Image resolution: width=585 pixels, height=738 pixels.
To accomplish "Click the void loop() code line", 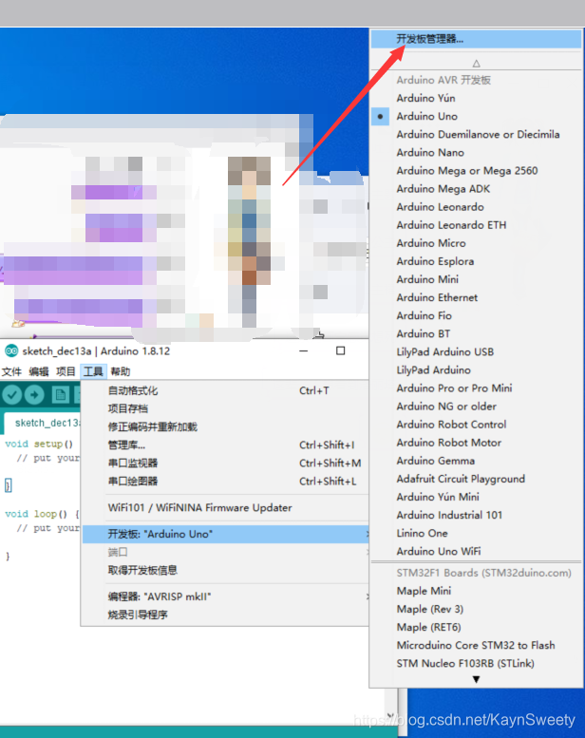I will (x=43, y=514).
